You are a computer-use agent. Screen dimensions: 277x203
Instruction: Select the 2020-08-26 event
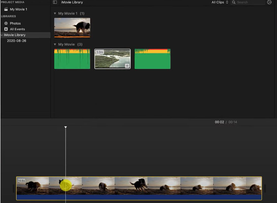coord(16,41)
